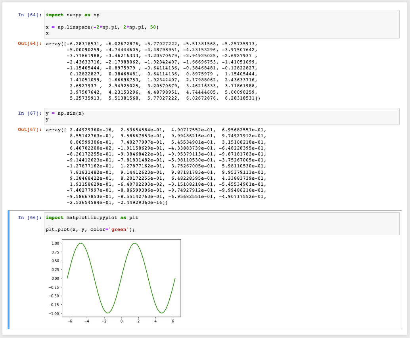Click the 'y = np.sin(x)' code line

[65, 113]
